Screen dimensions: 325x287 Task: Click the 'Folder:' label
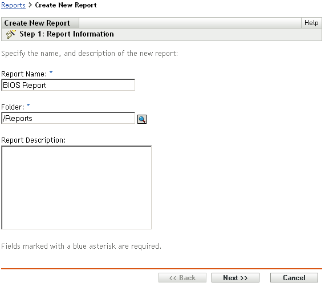pos(13,107)
